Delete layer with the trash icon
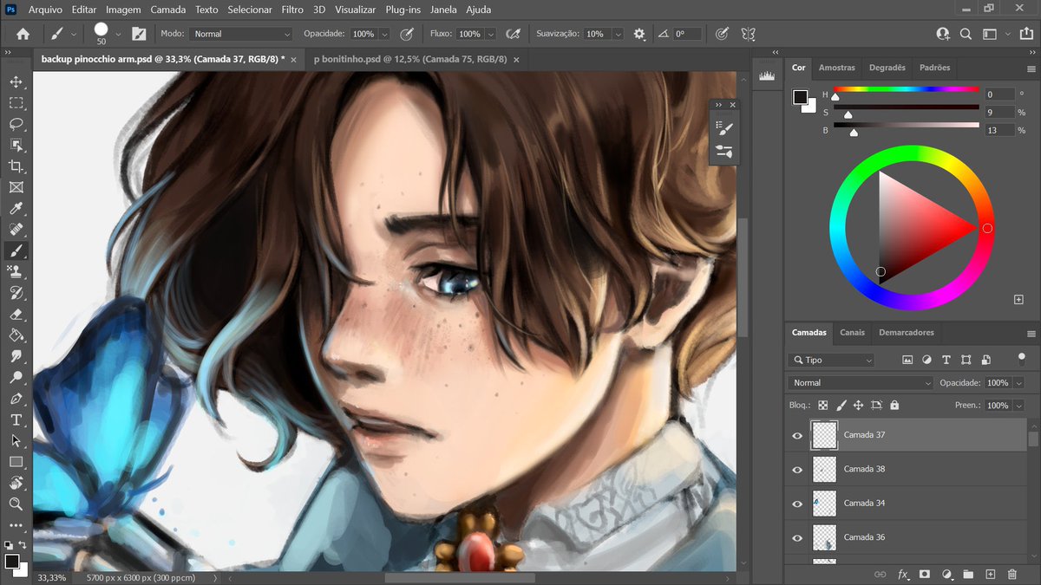This screenshot has height=585, width=1041. 1012,574
